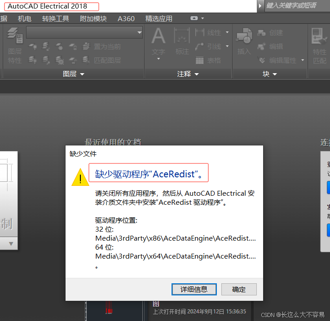
Task: Open the ribbon display options dropdown arrow
Action: [202, 18]
